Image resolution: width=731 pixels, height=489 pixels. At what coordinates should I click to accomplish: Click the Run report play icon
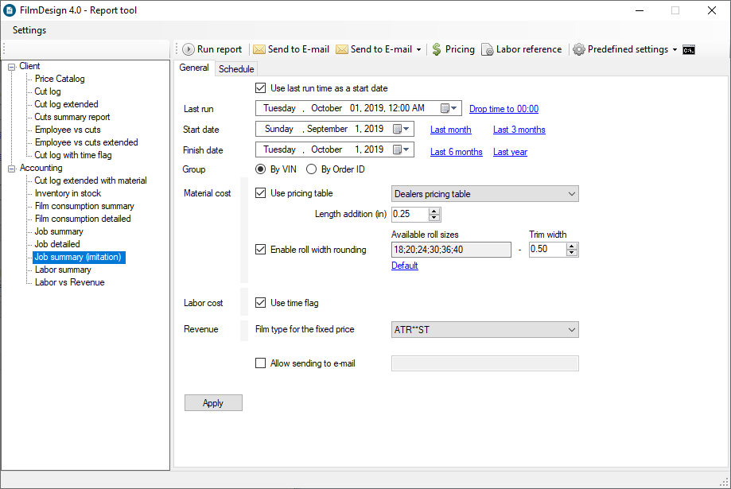click(189, 49)
